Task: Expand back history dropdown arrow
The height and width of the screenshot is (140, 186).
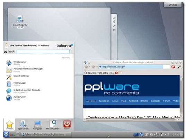Action: tap(90, 67)
